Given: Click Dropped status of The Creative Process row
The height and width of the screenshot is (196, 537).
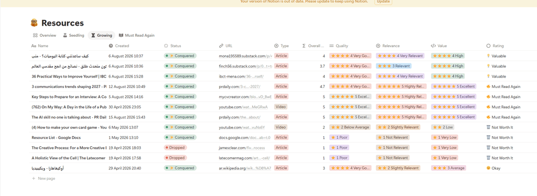Looking at the screenshot, I should point(175,148).
